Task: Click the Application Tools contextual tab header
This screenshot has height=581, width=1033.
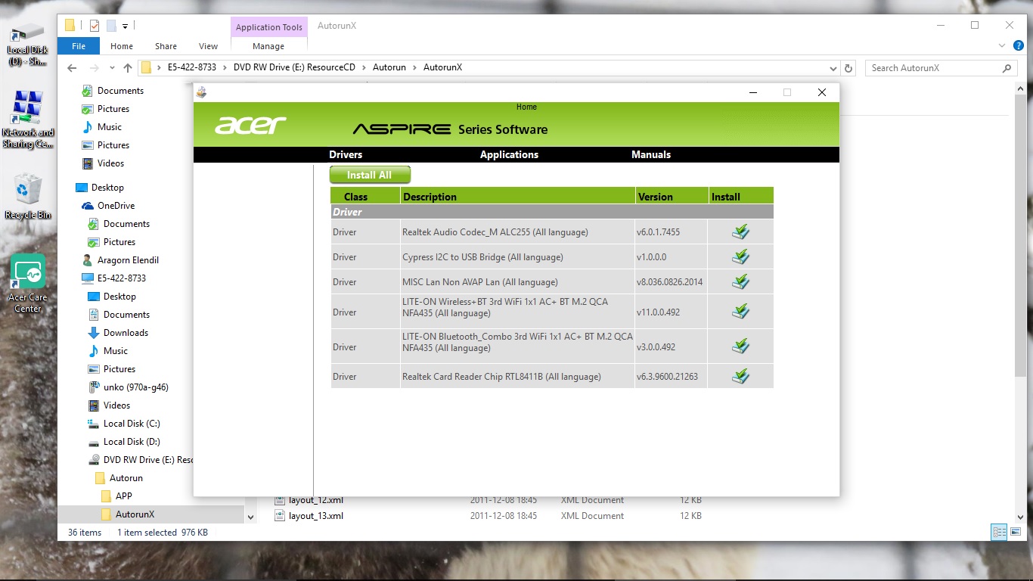Action: 269,27
